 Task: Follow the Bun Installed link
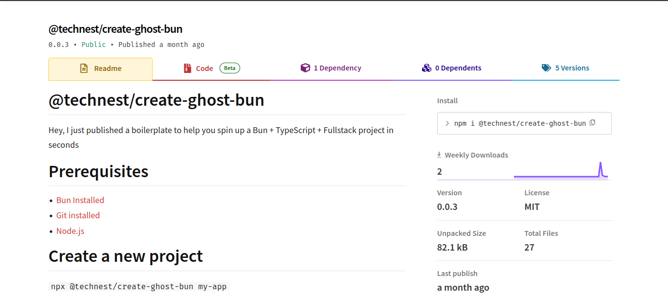coord(80,200)
